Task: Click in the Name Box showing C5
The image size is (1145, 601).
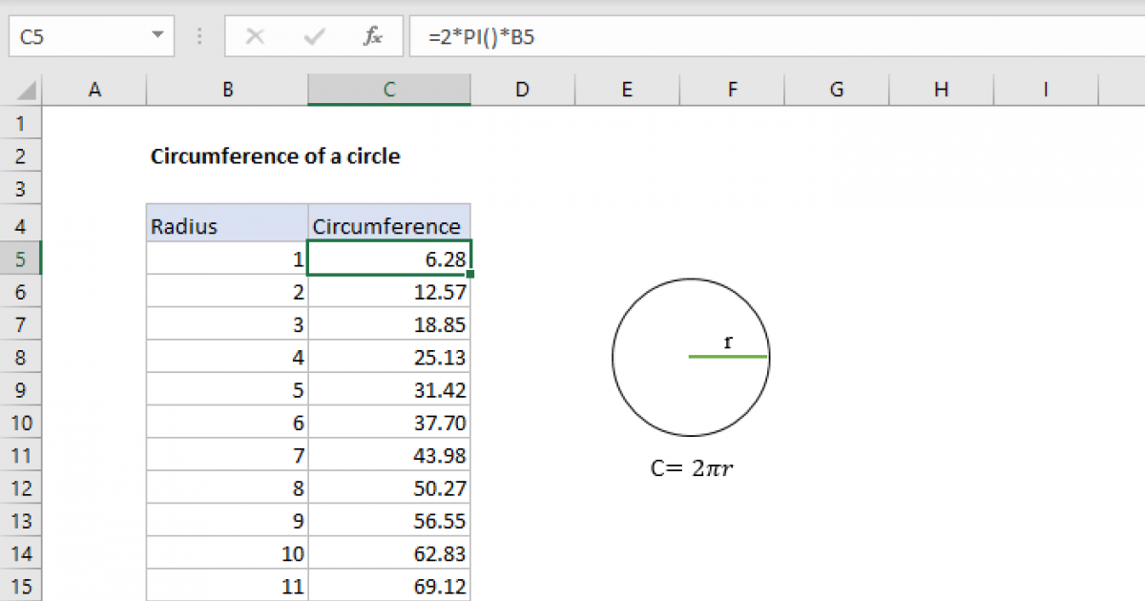Action: point(76,37)
